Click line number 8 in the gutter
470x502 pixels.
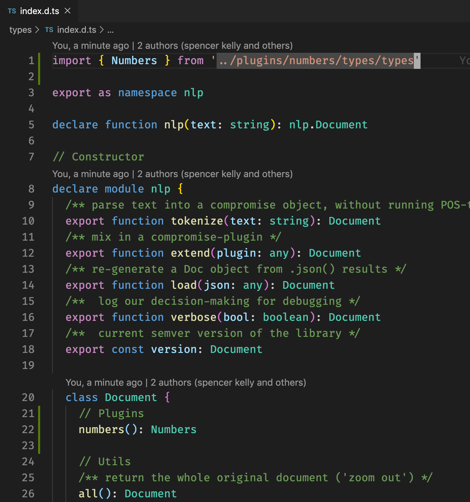click(31, 189)
